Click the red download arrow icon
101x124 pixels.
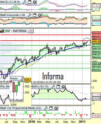[x=31, y=31]
